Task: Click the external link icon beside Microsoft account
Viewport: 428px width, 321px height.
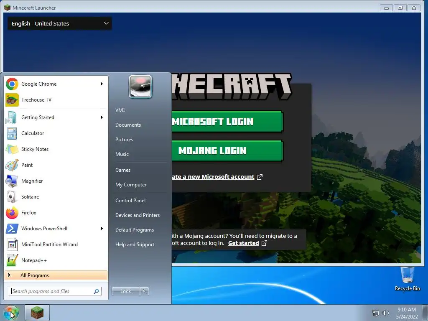Action: [x=260, y=177]
